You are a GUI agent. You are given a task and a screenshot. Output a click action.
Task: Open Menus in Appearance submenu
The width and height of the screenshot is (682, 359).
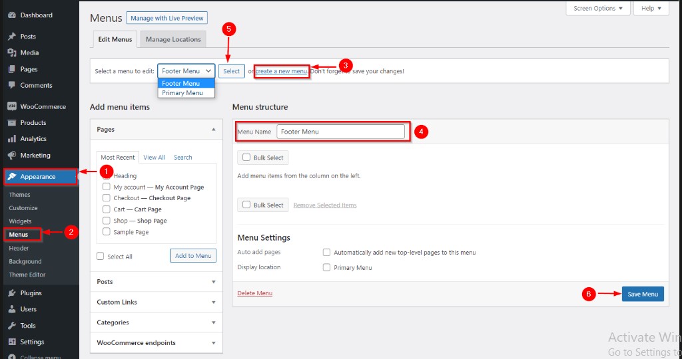coord(18,235)
